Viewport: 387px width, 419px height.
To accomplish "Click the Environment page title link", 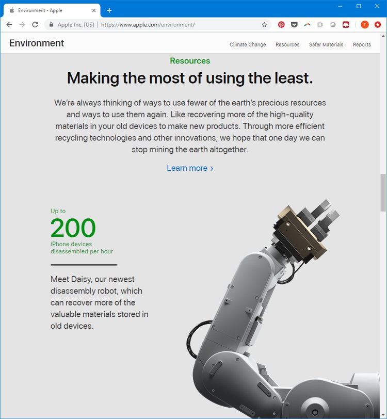I will coord(37,43).
